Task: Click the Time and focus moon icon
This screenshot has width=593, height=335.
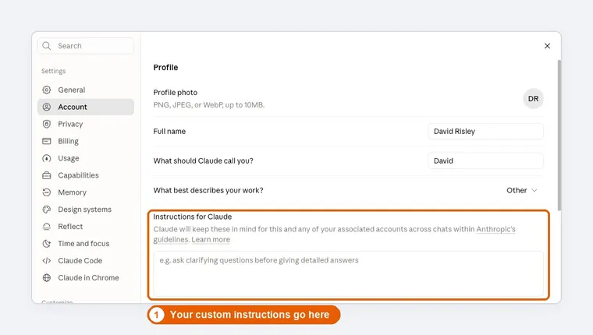Action: pos(47,244)
